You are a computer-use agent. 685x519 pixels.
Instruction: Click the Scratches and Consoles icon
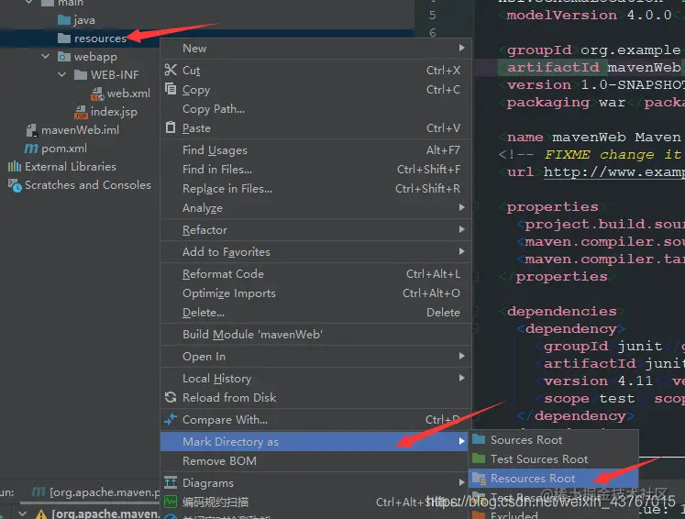15,185
